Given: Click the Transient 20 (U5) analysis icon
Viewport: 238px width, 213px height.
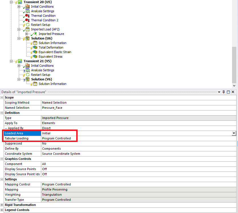Looking at the screenshot, I should pos(20,2).
